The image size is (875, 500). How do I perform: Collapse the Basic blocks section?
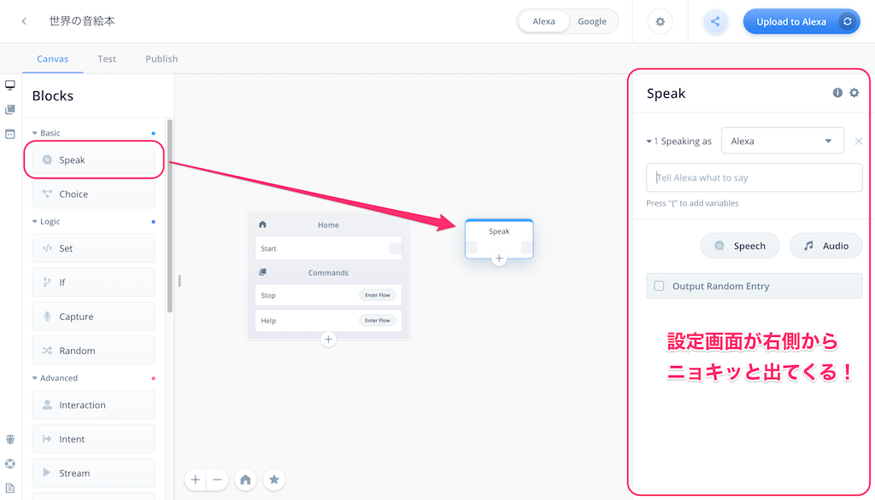34,133
